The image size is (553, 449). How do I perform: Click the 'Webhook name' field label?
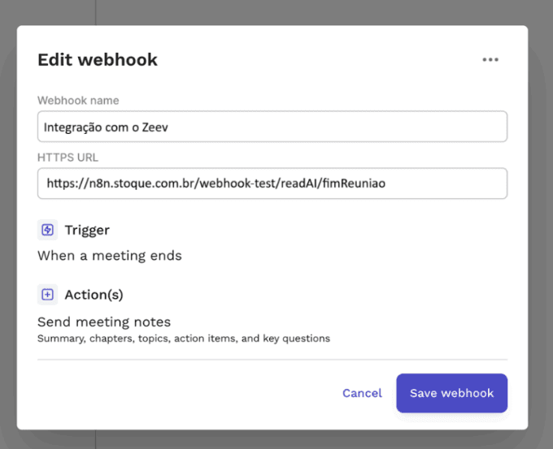click(78, 101)
